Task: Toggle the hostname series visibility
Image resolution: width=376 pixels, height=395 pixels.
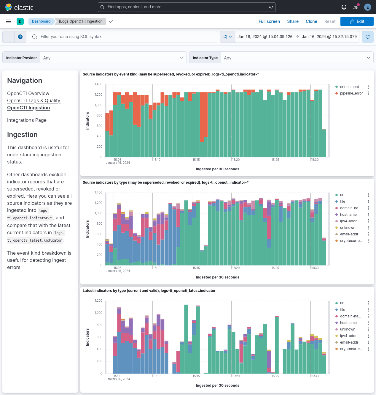Action: tap(348, 214)
